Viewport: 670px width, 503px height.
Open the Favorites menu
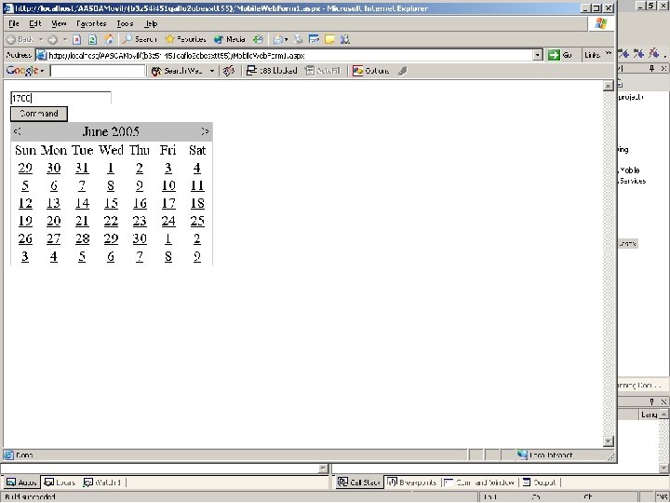[x=91, y=23]
